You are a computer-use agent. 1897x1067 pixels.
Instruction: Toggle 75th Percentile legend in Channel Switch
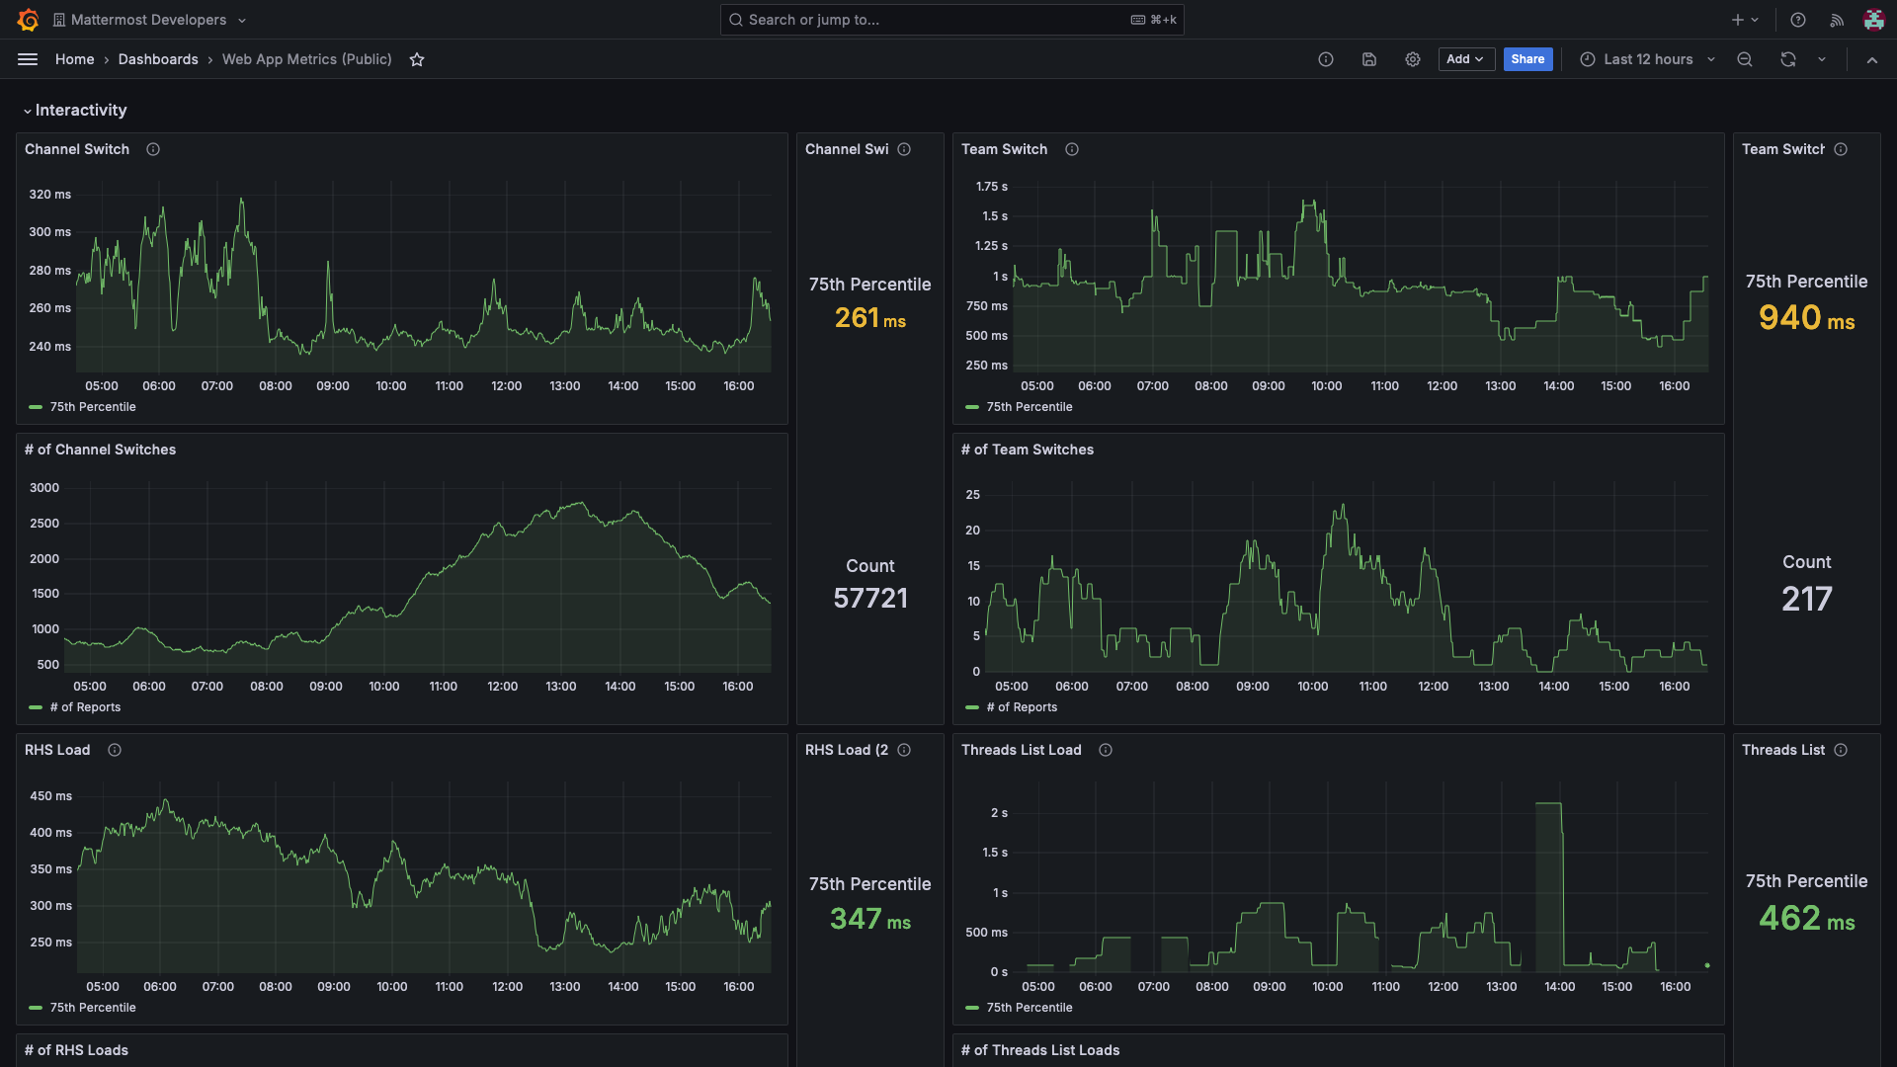(92, 407)
